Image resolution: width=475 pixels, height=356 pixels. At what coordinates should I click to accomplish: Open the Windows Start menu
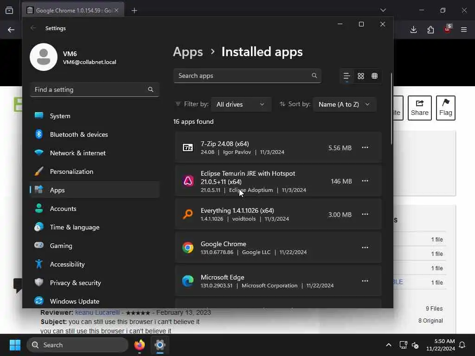(x=15, y=345)
